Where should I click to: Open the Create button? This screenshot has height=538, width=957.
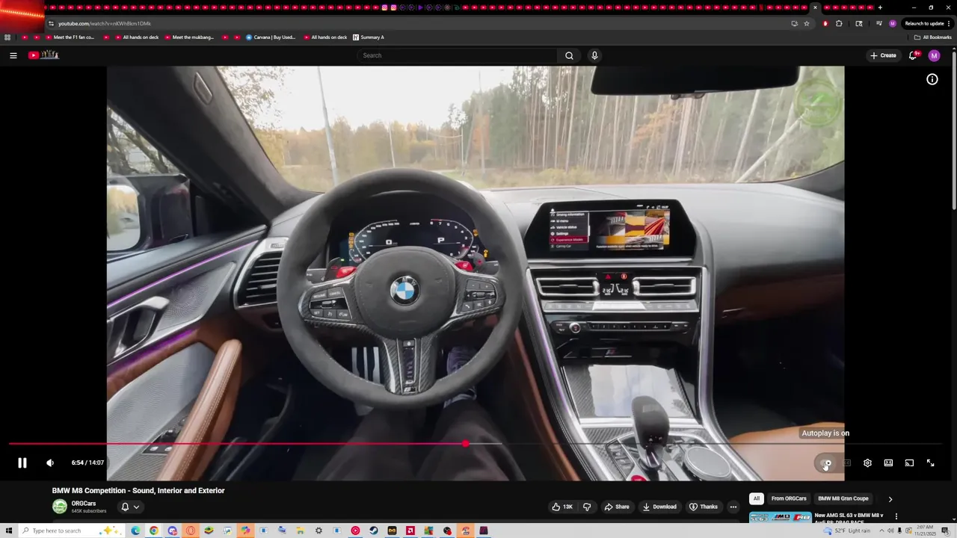(883, 55)
